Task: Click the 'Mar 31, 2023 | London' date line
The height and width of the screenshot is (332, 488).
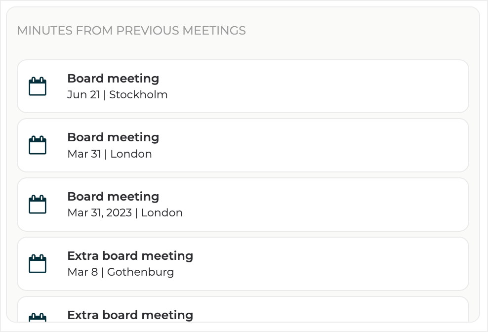Action: [125, 213]
